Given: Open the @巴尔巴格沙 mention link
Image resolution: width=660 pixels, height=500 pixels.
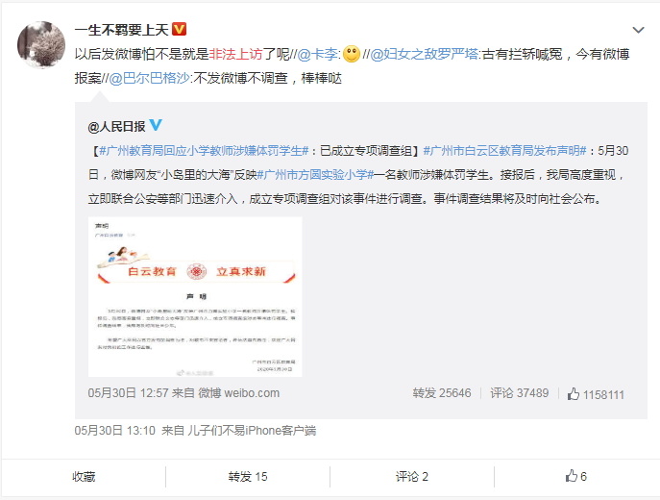Looking at the screenshot, I should [x=150, y=78].
